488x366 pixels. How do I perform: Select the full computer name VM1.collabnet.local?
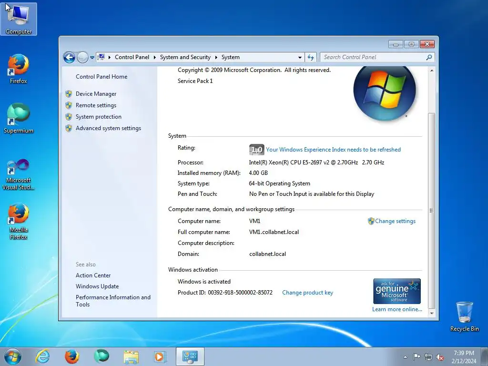click(274, 232)
